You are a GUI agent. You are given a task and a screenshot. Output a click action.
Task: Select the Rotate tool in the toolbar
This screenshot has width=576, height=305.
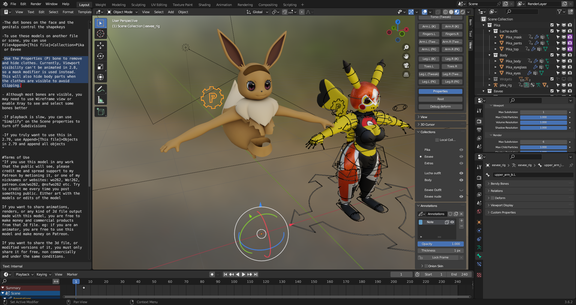(x=100, y=56)
